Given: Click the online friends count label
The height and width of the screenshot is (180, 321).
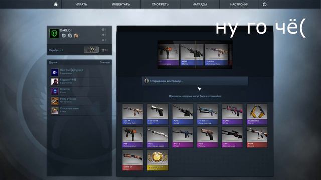Looking at the screenshot, I should pyautogui.click(x=105, y=62).
